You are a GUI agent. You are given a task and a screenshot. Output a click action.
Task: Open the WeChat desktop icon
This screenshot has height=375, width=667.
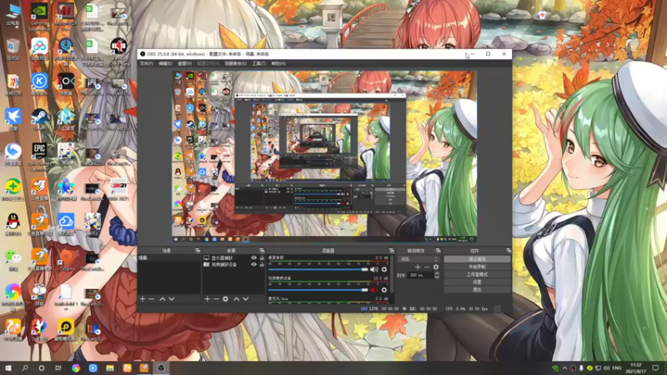(x=13, y=259)
